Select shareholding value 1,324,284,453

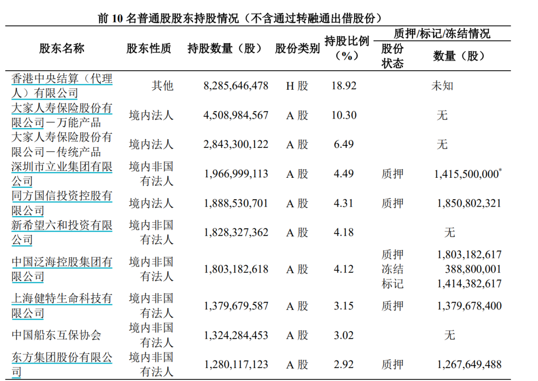[x=236, y=335]
